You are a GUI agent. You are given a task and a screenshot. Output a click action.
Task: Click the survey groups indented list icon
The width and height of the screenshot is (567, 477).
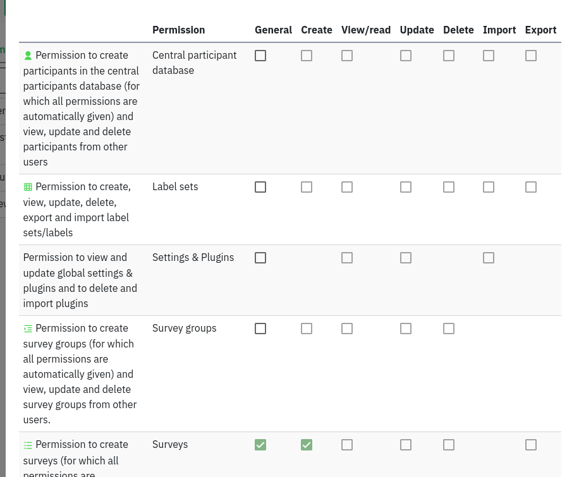coord(28,329)
